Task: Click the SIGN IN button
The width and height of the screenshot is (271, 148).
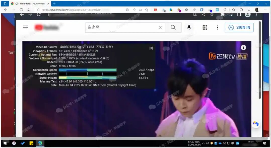Action: [x=239, y=27]
